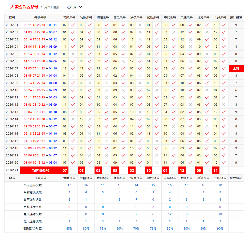Click the 当前正确次数 value 18
Screen dimensions: 245x237
pyautogui.click(x=220, y=185)
